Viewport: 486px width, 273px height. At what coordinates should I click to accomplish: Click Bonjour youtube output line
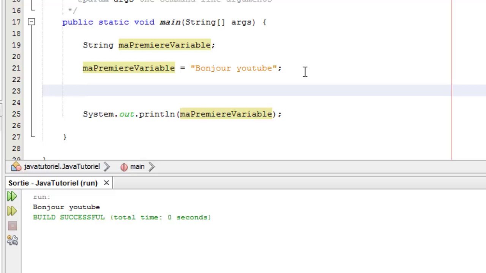point(66,207)
